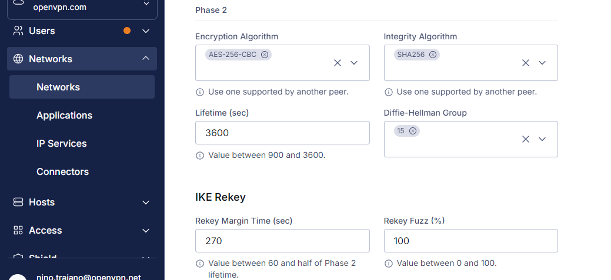The width and height of the screenshot is (611, 280).
Task: Open the Applications submenu item
Action: pyautogui.click(x=64, y=115)
